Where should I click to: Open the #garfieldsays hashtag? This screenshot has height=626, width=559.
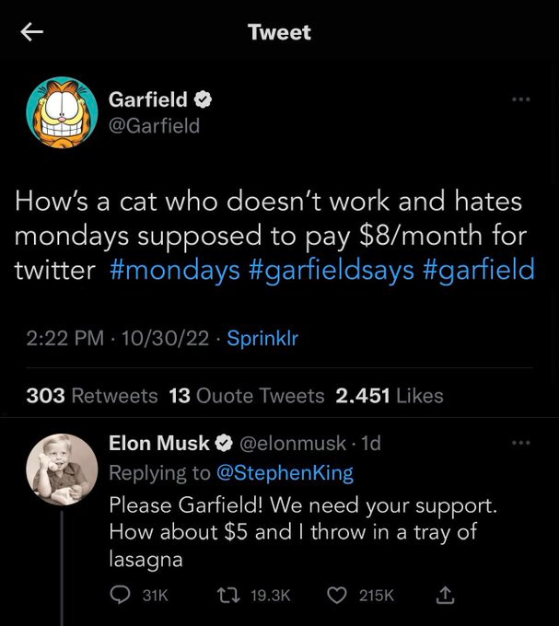331,270
